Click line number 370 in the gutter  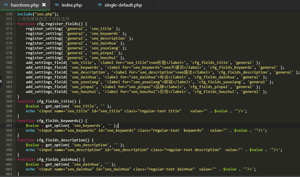9,14
